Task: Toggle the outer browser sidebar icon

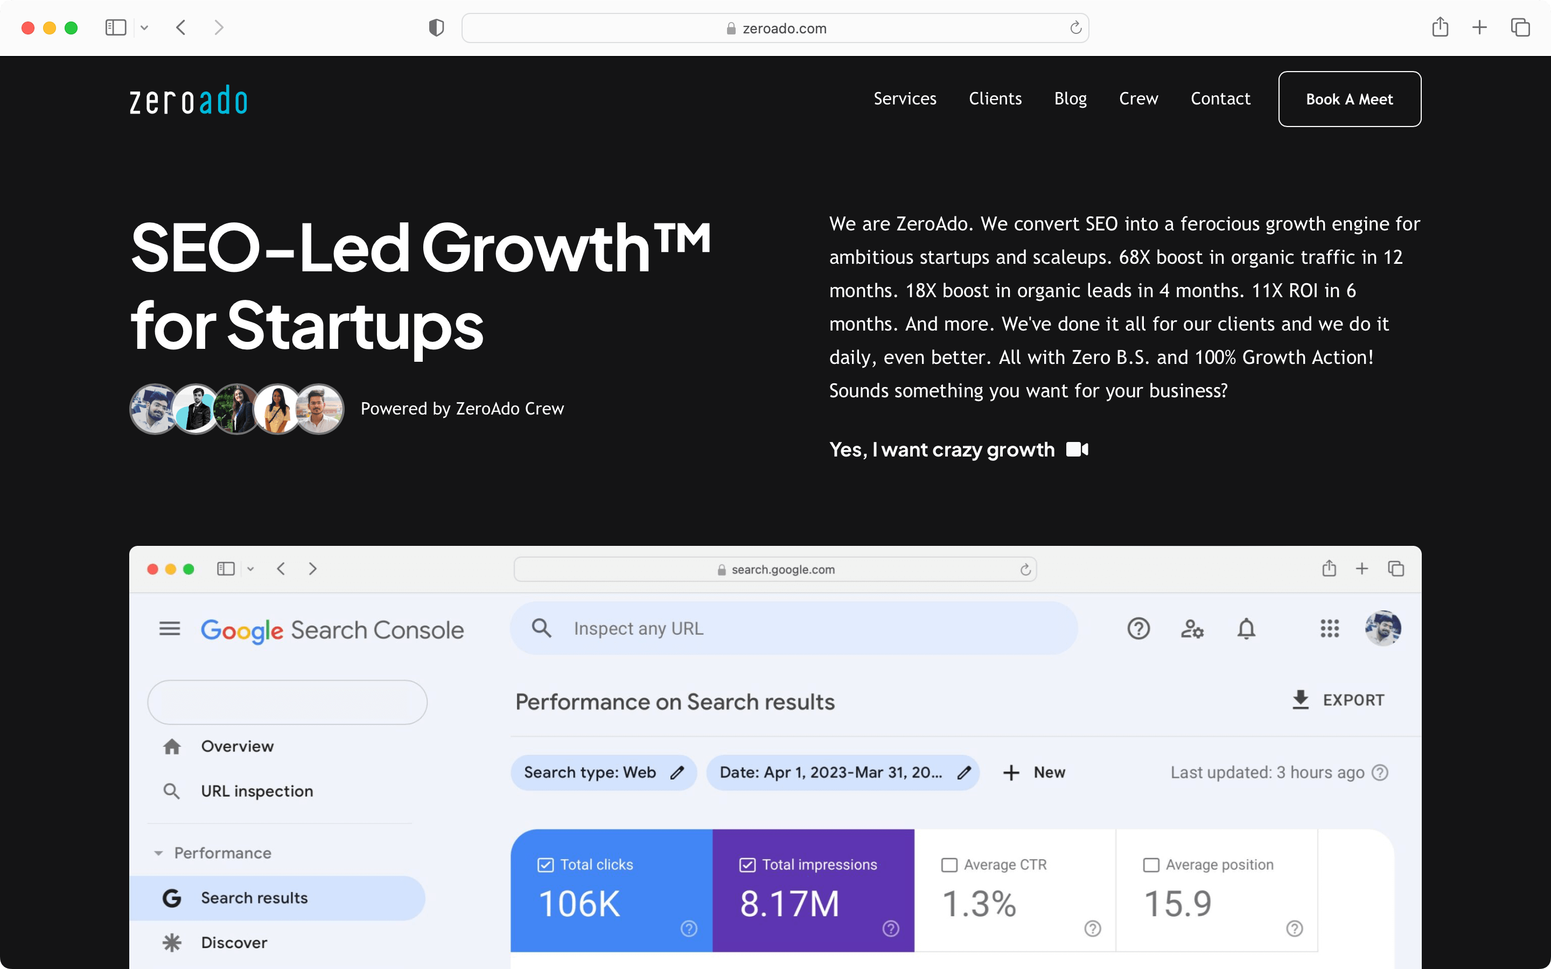Action: click(115, 27)
